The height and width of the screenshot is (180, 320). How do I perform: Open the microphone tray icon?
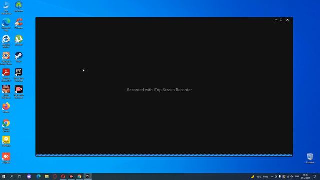click(280, 176)
